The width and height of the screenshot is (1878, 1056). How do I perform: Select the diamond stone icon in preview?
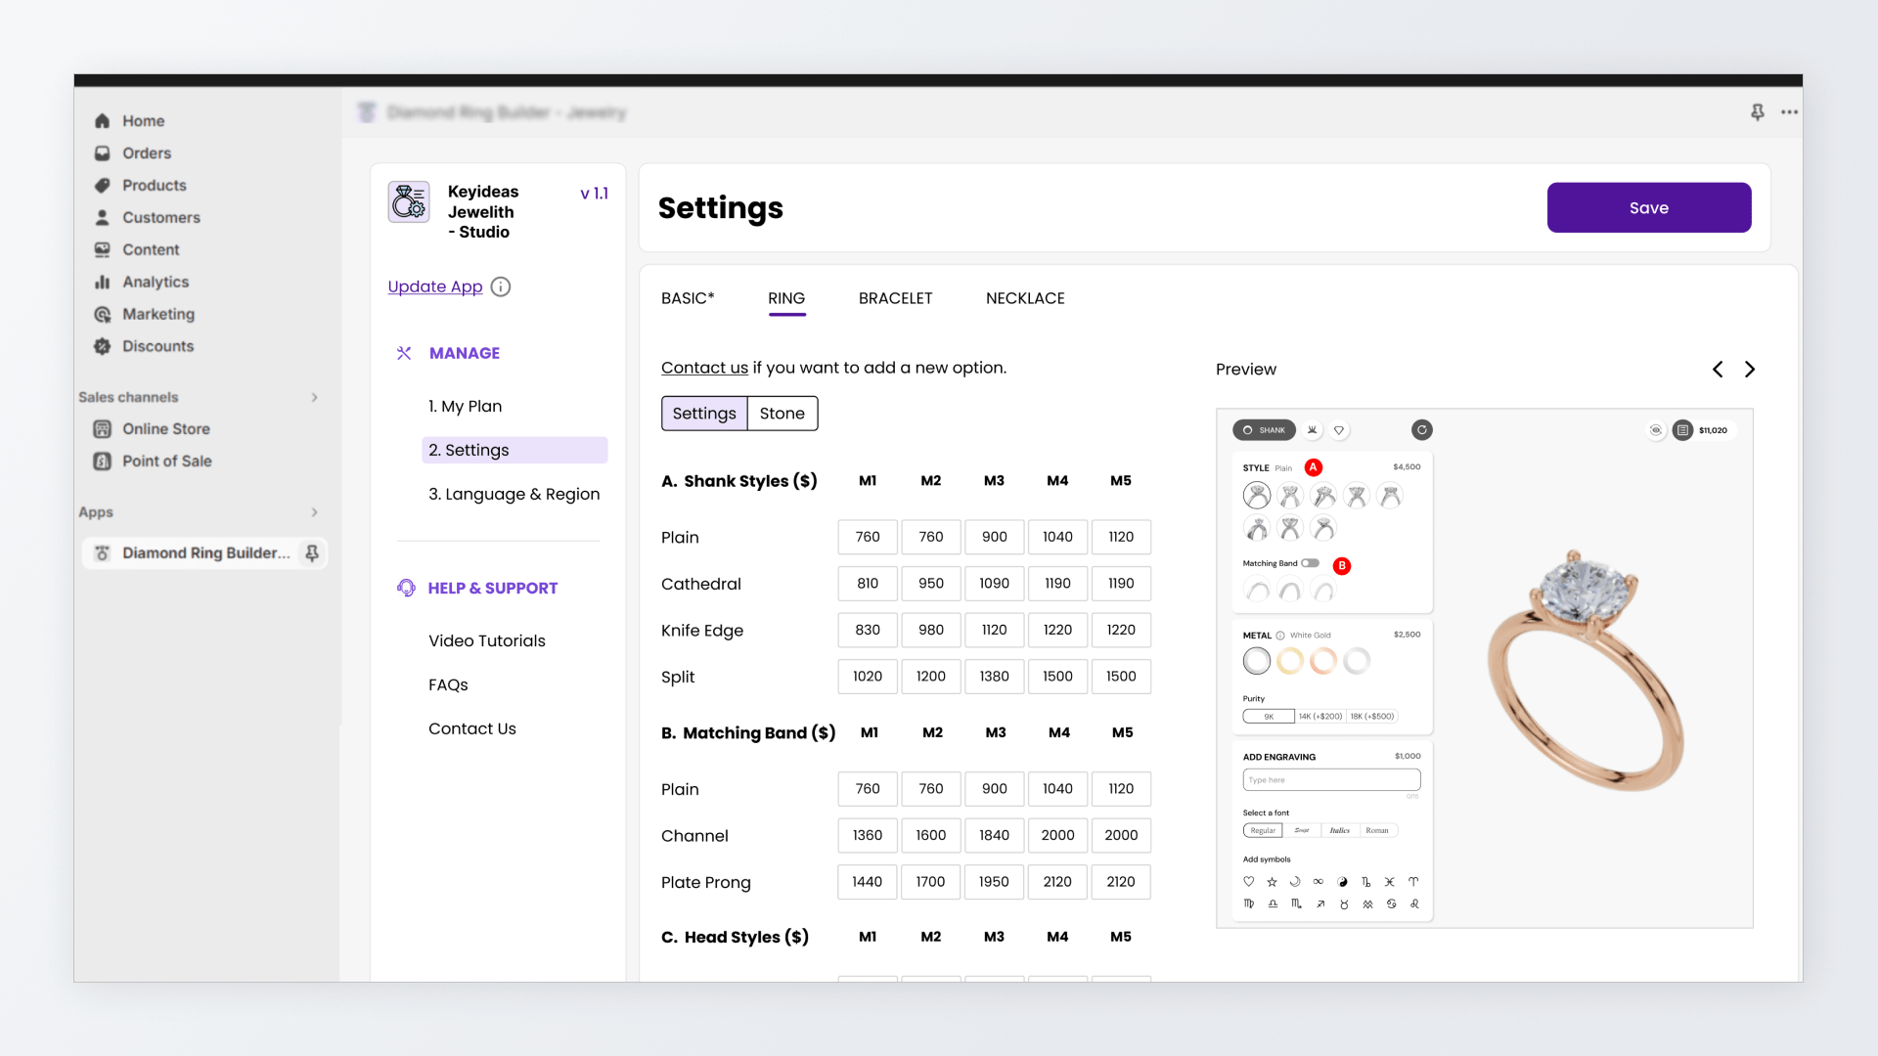click(x=1339, y=430)
